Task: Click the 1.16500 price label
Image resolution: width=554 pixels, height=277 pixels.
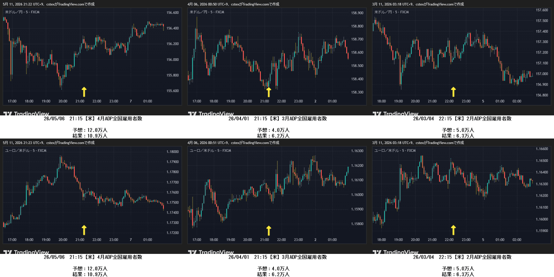Action: (x=542, y=161)
